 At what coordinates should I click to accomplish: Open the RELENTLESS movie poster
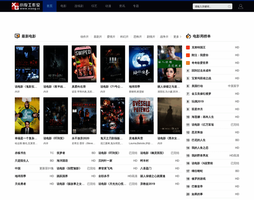coord(84,116)
